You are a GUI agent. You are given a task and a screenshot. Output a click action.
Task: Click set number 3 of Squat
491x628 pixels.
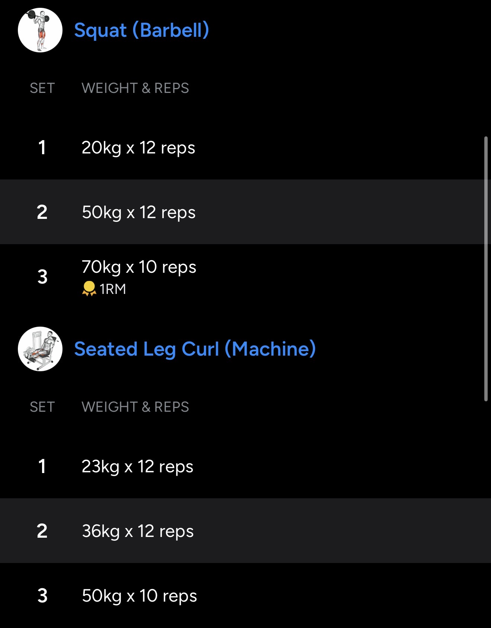click(42, 277)
